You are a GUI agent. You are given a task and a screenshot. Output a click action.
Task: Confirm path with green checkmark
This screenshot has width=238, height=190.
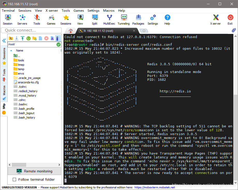coord(59,45)
